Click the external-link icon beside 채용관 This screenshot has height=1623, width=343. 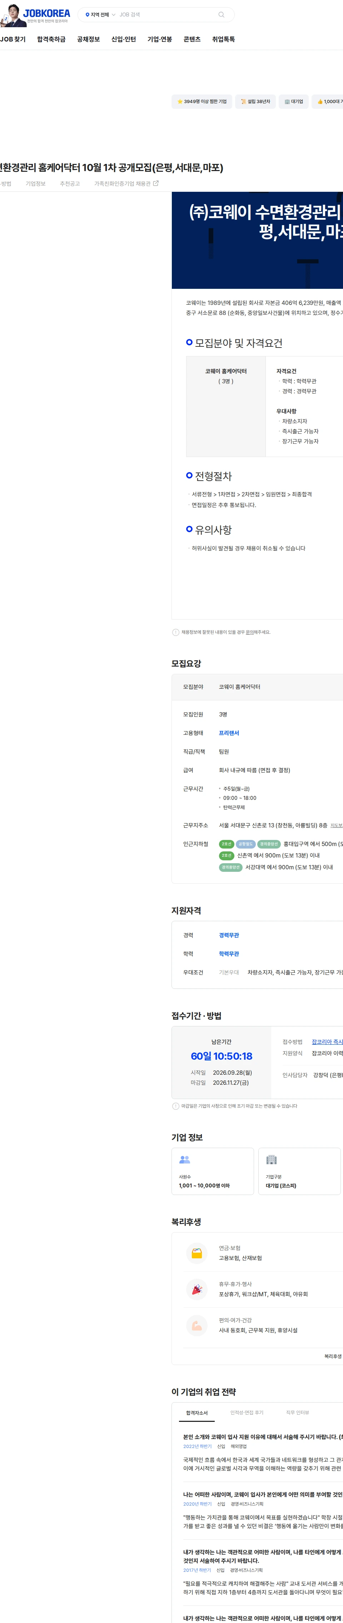click(156, 183)
